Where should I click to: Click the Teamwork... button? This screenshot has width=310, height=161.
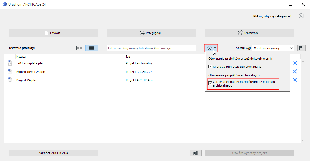point(249,33)
